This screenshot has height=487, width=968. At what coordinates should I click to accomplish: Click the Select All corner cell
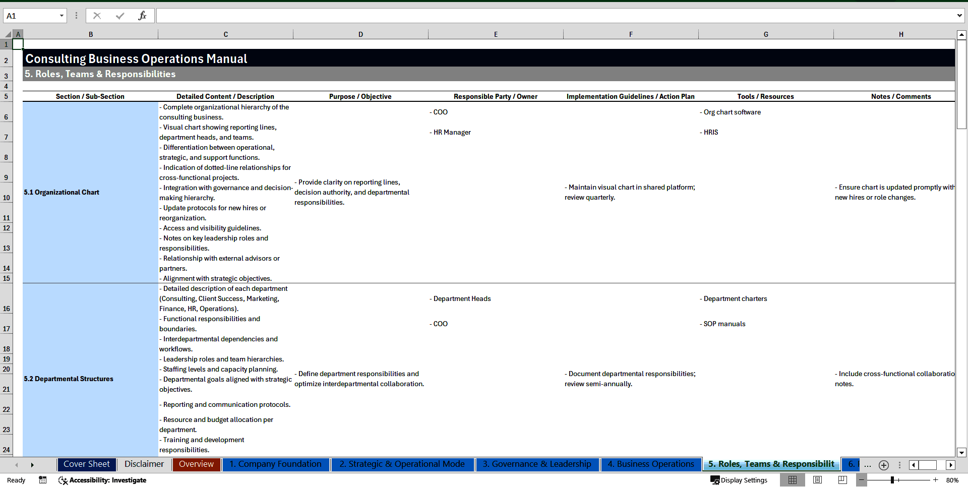[x=7, y=34]
